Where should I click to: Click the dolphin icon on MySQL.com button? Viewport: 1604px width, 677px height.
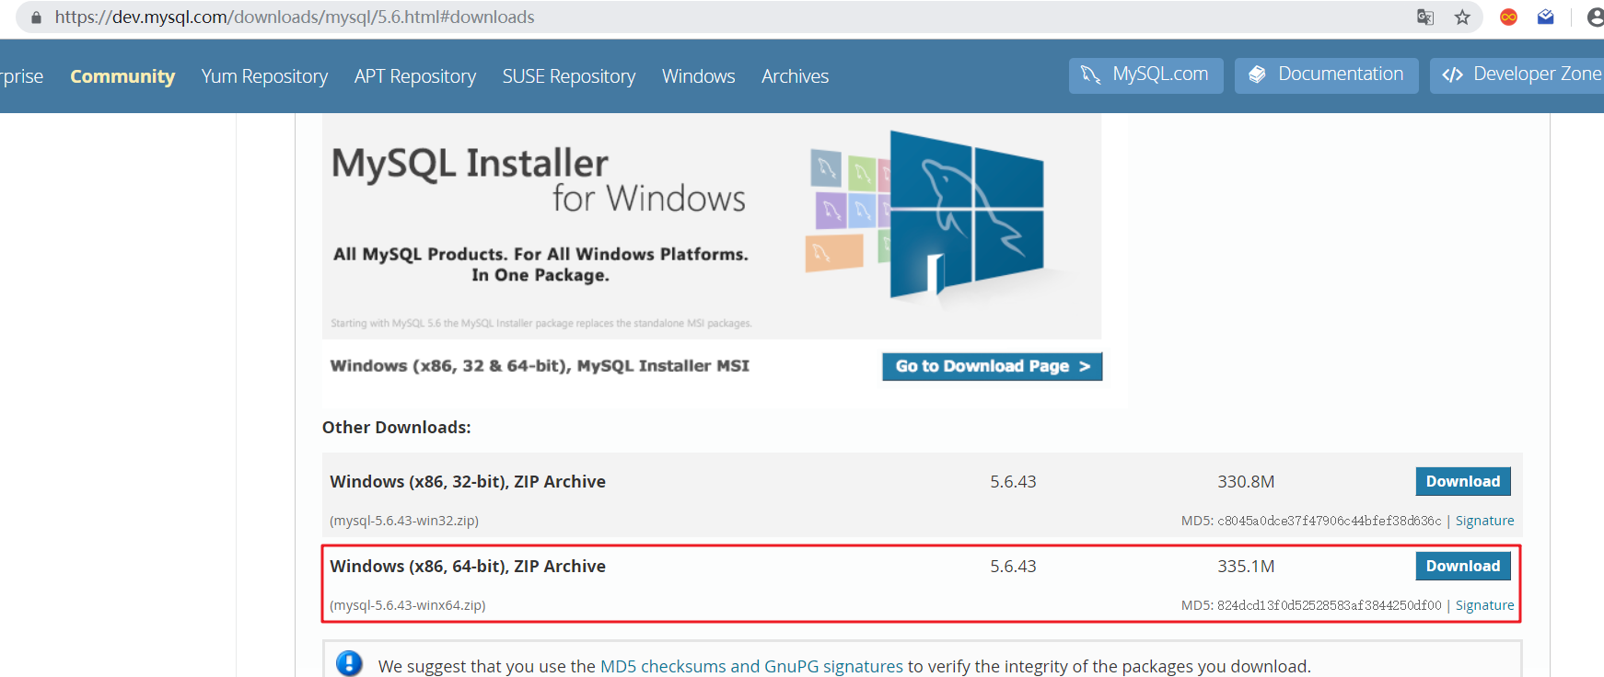click(x=1091, y=75)
